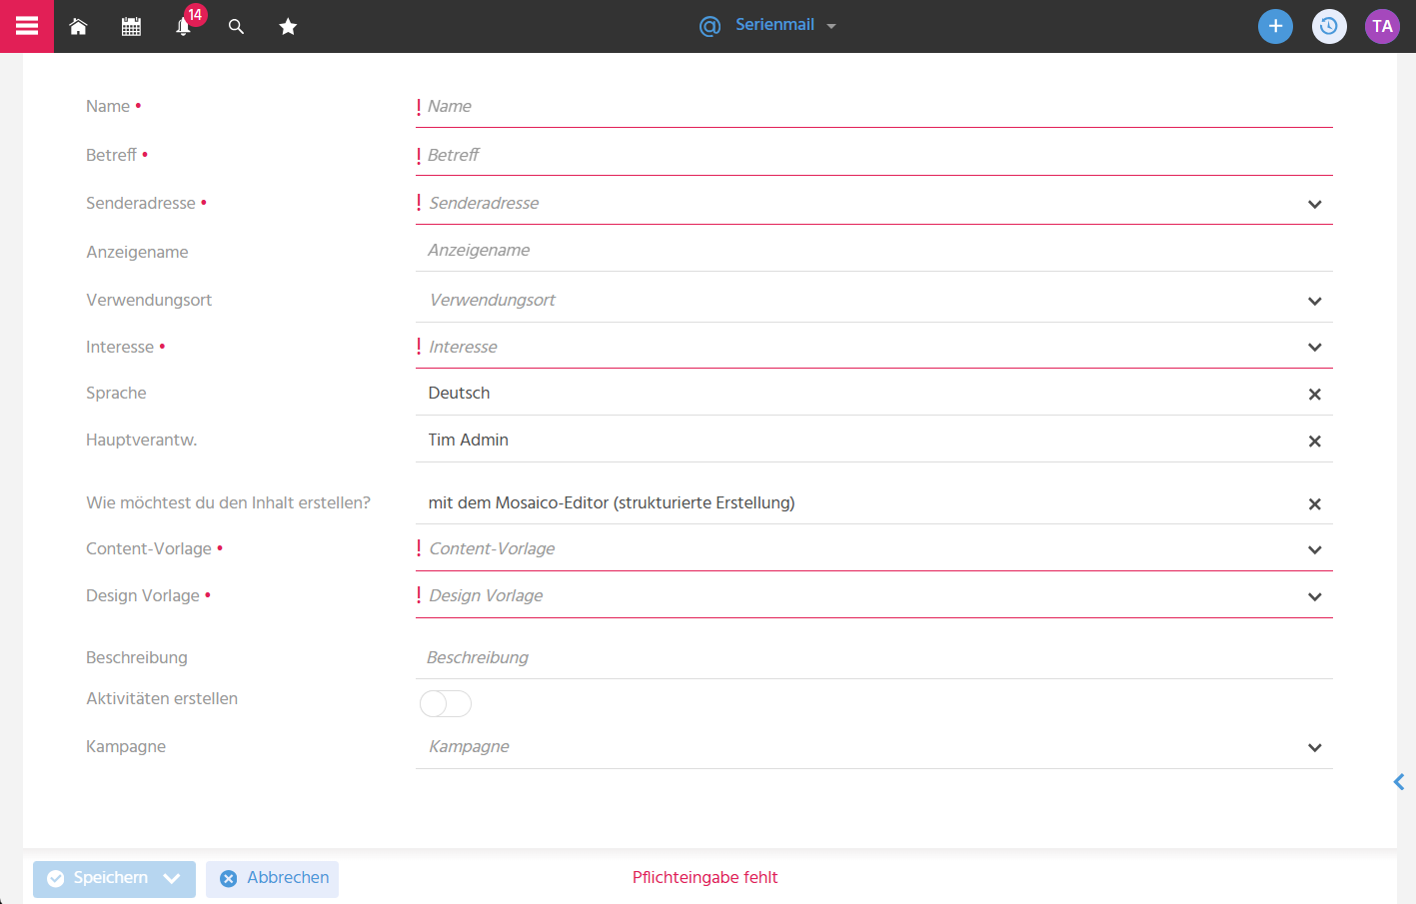The image size is (1416, 904).
Task: Click into the Beschreibung input field
Action: 874,658
